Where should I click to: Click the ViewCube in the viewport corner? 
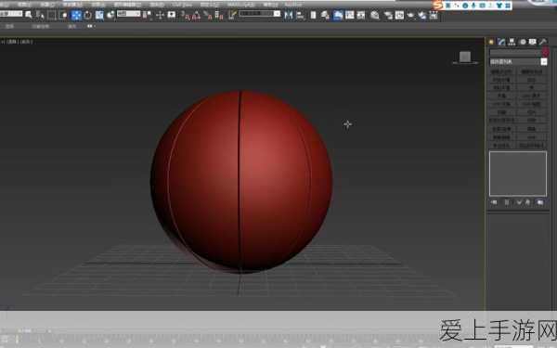(465, 58)
